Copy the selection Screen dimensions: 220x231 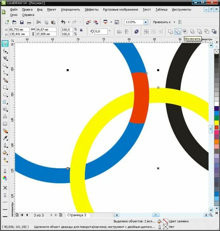46,22
